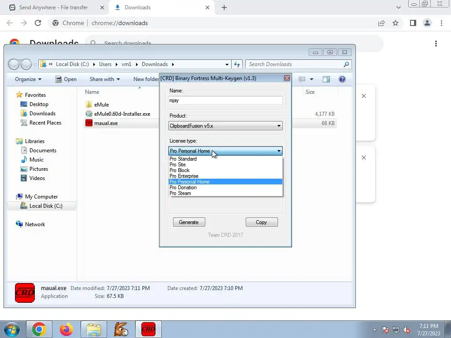Click vm1 in the breadcrumb path

click(x=126, y=64)
